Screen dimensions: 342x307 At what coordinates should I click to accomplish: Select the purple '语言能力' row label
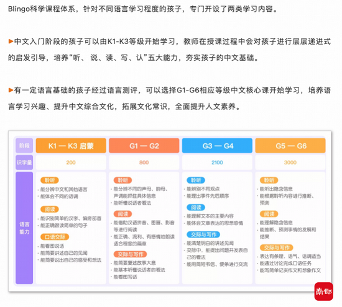point(24,228)
